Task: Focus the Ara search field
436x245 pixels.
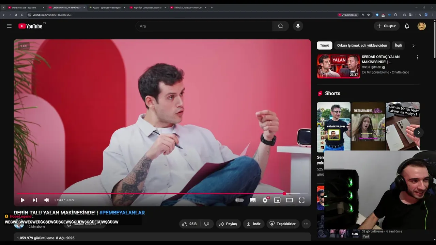Action: click(204, 26)
